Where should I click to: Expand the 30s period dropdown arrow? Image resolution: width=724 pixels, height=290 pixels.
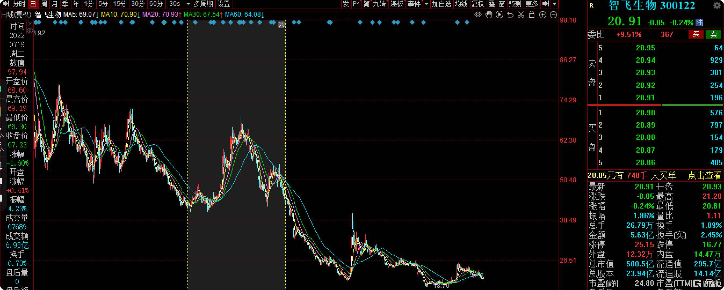188,4
